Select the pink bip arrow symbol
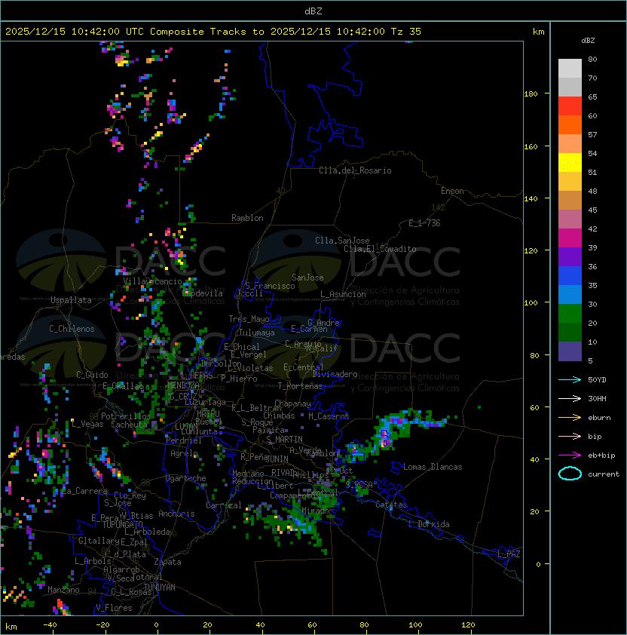This screenshot has height=635, width=627. pyautogui.click(x=570, y=436)
